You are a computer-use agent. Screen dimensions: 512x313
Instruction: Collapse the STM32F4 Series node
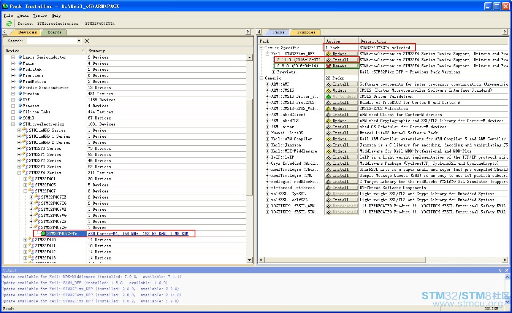click(19, 173)
